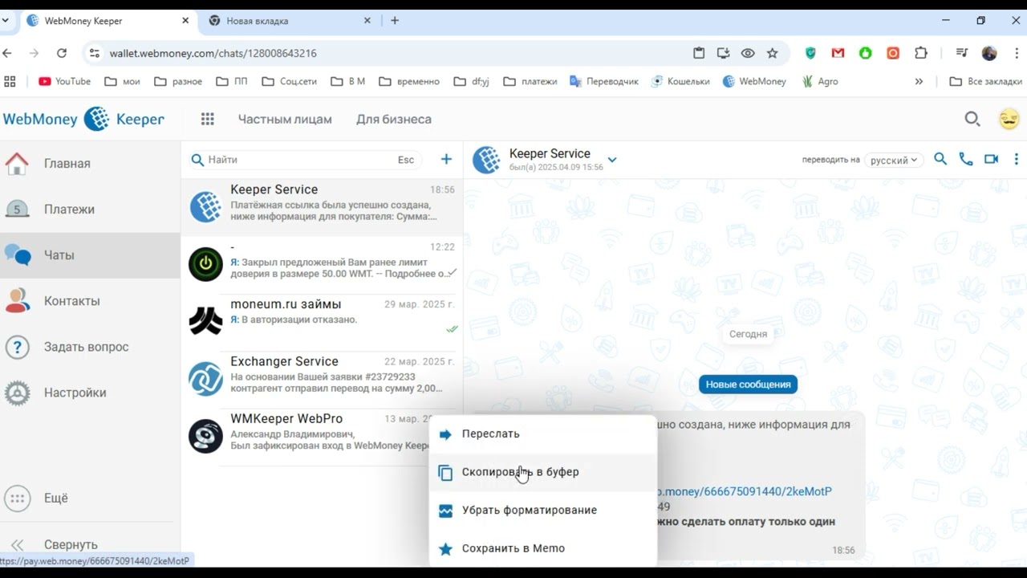1027x578 pixels.
Task: Click Для бизнеса top navigation link
Action: pos(394,119)
